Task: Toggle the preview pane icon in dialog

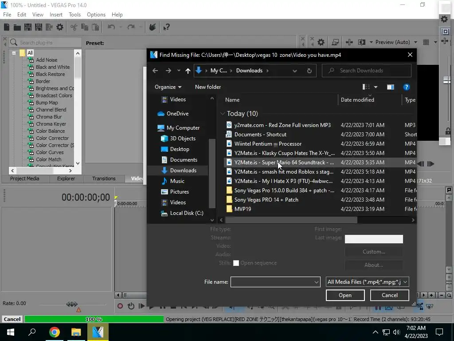Action: coord(390,87)
